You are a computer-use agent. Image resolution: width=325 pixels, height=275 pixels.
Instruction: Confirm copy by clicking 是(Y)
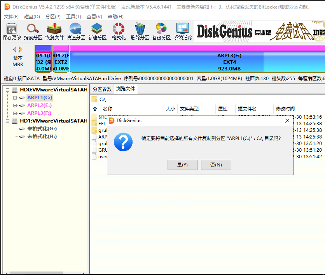tap(182, 165)
